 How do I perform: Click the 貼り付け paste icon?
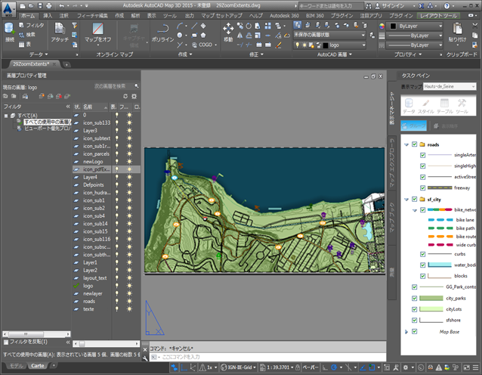point(458,30)
